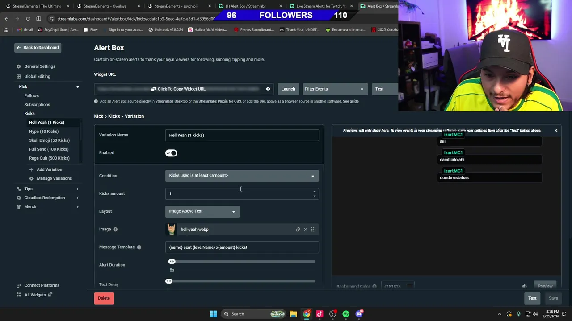Select Kicks alert category in sidebar
Image resolution: width=572 pixels, height=321 pixels.
[x=29, y=114]
